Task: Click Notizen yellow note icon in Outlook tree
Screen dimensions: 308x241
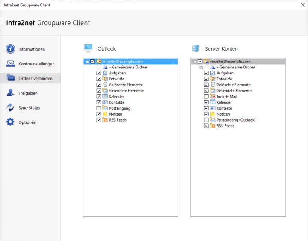Action: pyautogui.click(x=105, y=114)
